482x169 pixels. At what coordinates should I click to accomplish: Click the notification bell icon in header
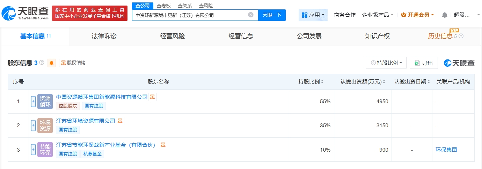(444, 15)
